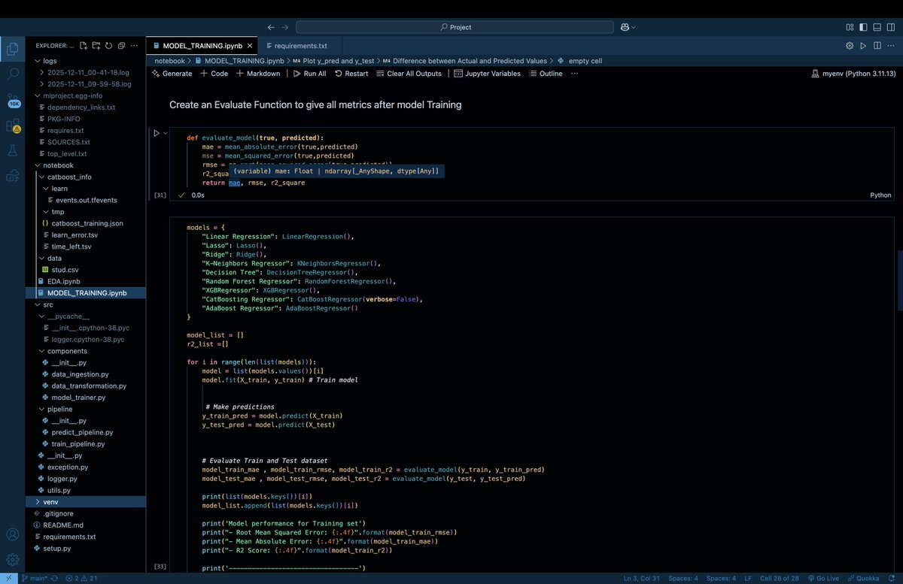The image size is (903, 584).
Task: Click the notebook breadcrumb segment
Action: [170, 60]
